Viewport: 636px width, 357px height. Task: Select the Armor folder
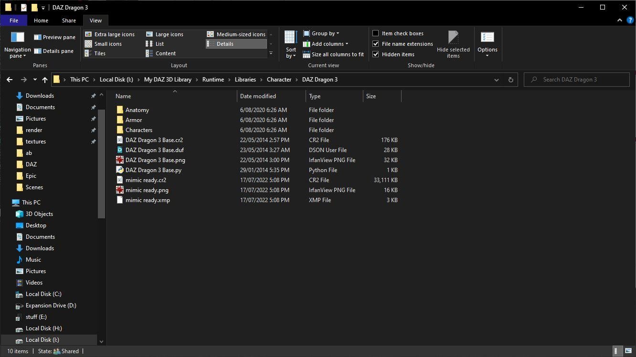click(134, 120)
